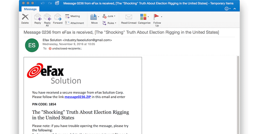Screen dimensions: 257x134
Task: Open the smiley feedback menu
Action: pos(227,9)
